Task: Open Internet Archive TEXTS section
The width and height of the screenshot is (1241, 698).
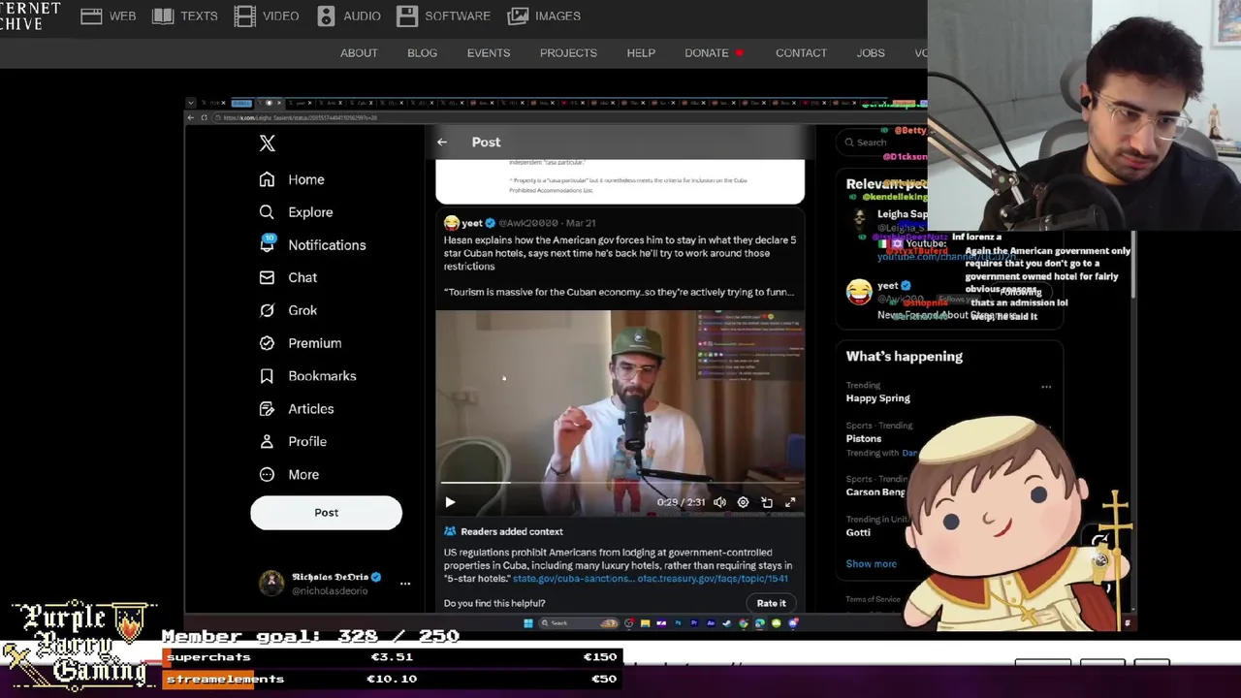Action: pyautogui.click(x=184, y=16)
